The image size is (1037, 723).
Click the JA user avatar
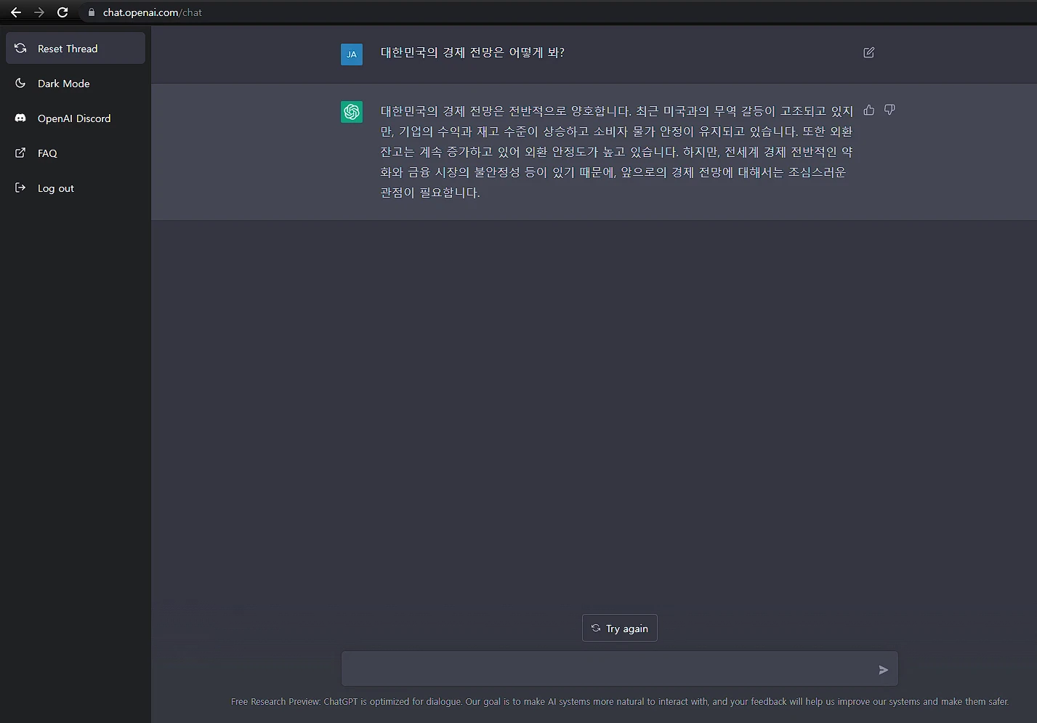[352, 54]
